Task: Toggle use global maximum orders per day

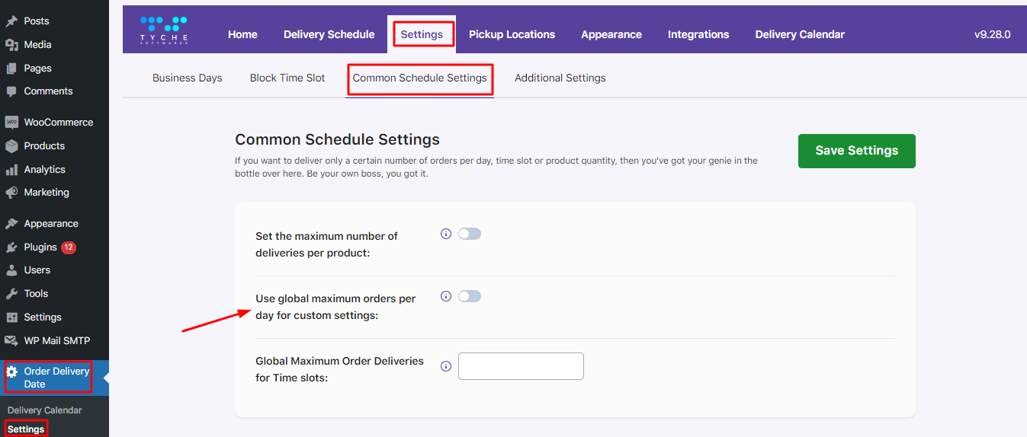Action: (470, 296)
